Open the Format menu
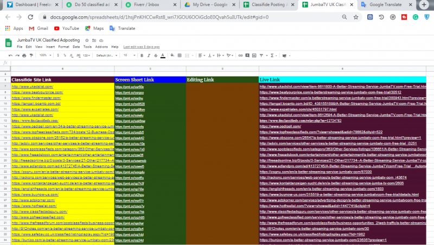434x245 pixels. coord(63,47)
